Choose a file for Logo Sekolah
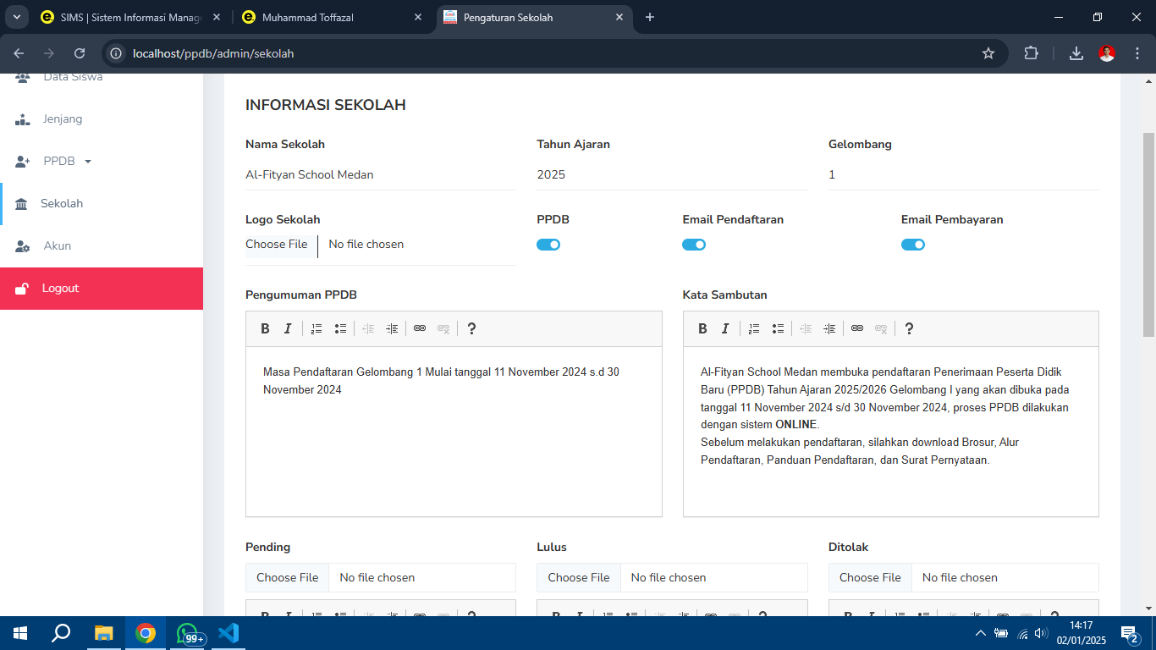Viewport: 1156px width, 650px height. pyautogui.click(x=277, y=245)
